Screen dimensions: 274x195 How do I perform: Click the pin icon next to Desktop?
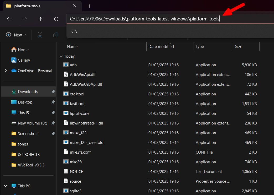53,102
